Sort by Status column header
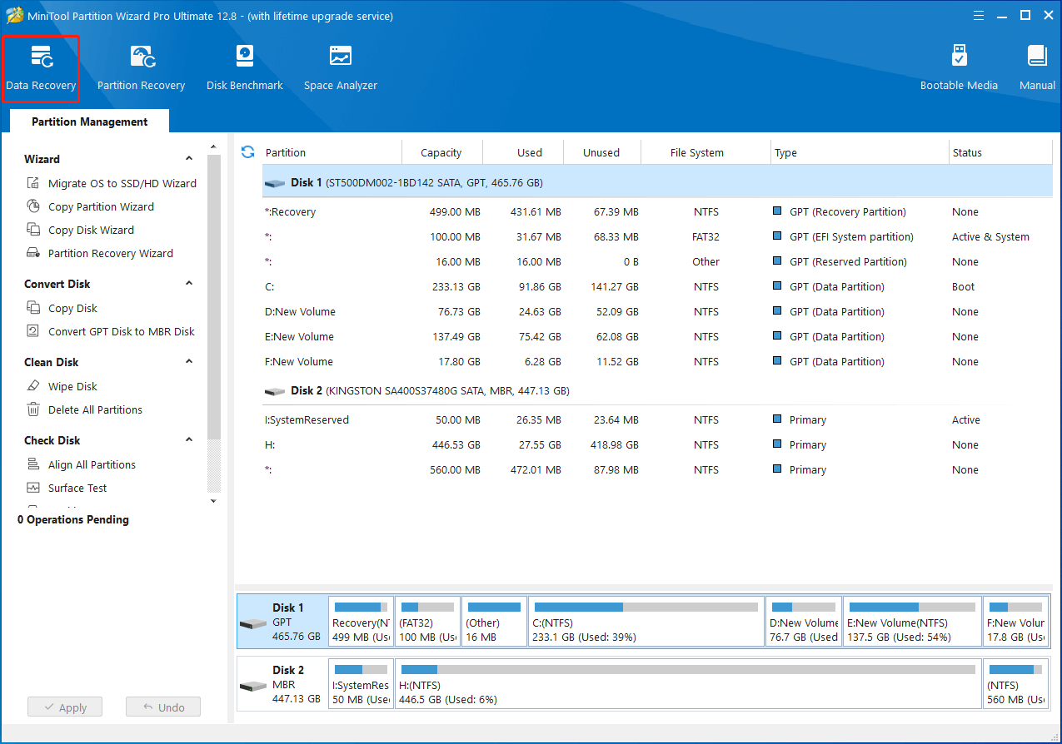Screen dimensions: 1062x744 coord(1000,152)
